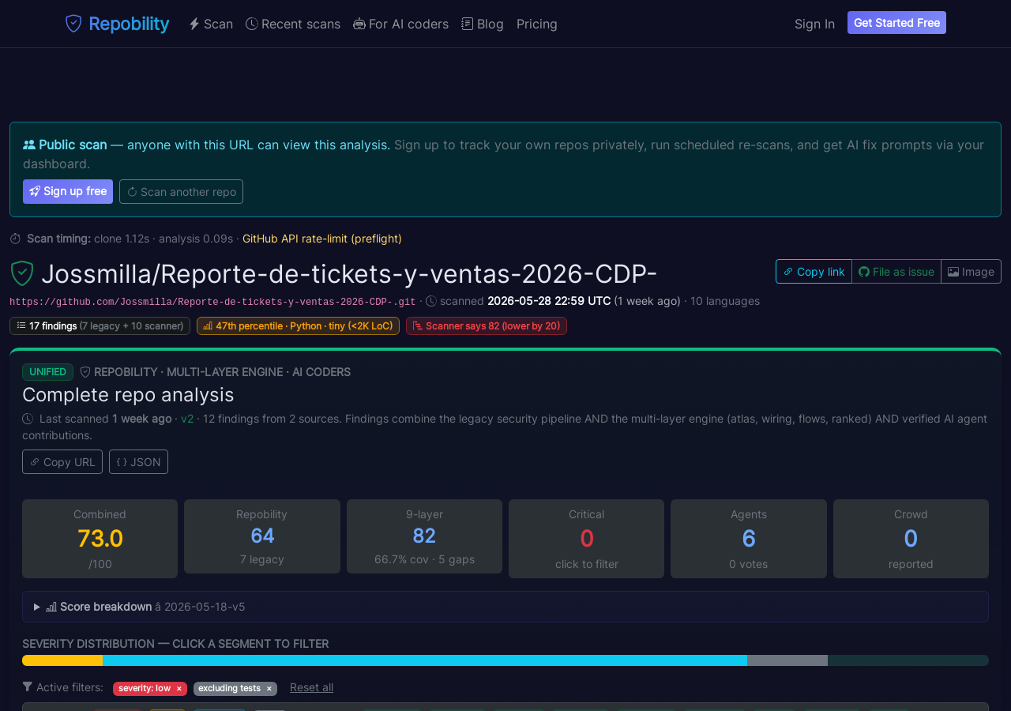Click the 10 languages text
Viewport: 1011px width, 711px height.
[x=725, y=301]
